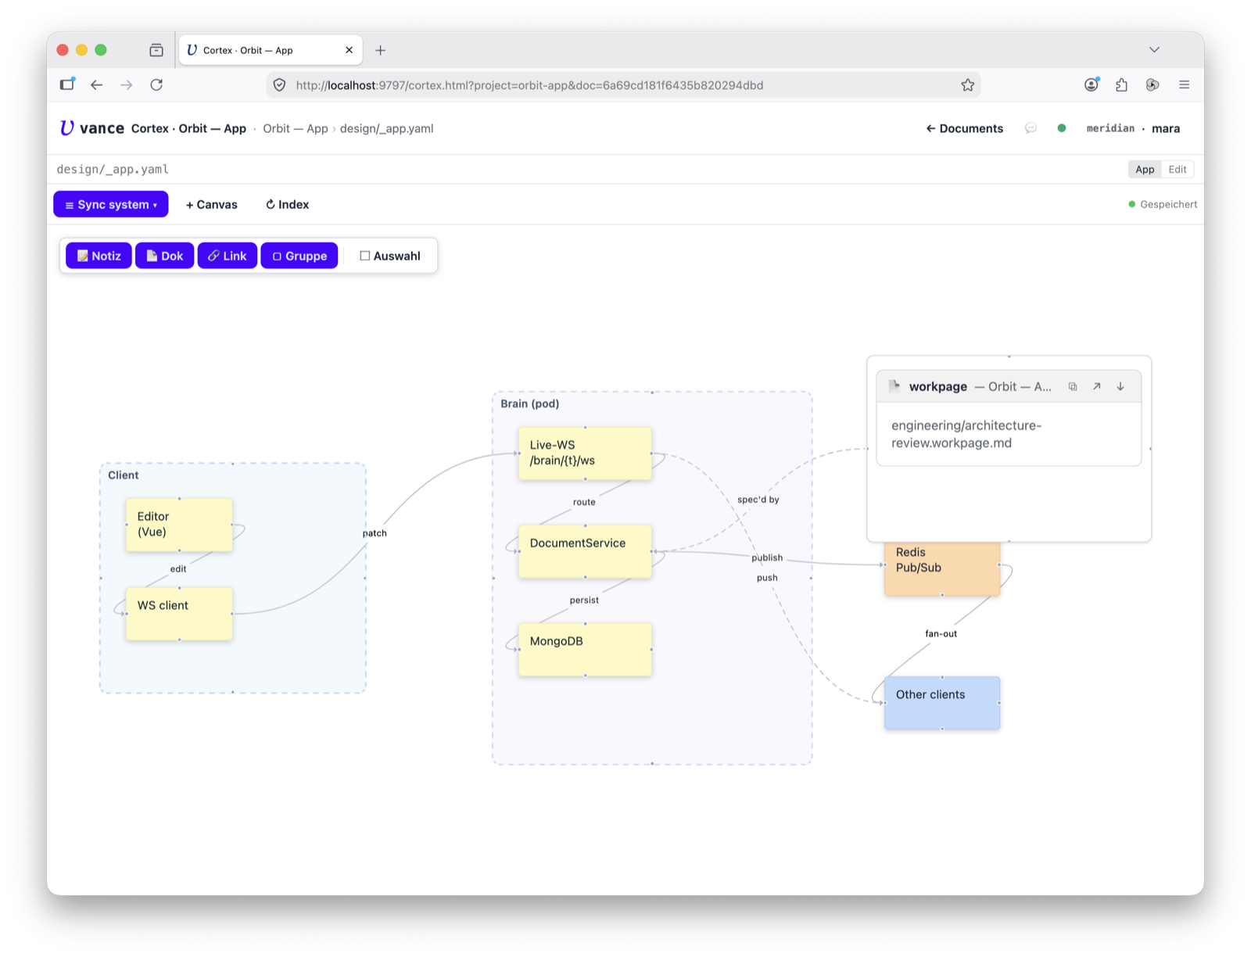Click the meridian workspace name

(x=1110, y=128)
